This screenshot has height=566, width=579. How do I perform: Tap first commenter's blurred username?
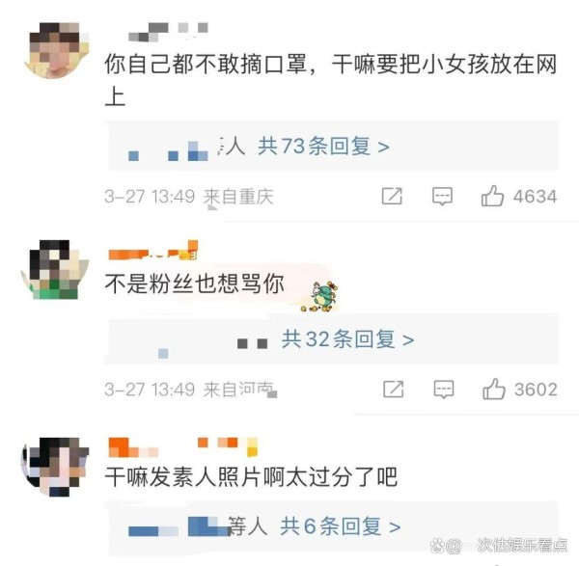[x=168, y=32]
